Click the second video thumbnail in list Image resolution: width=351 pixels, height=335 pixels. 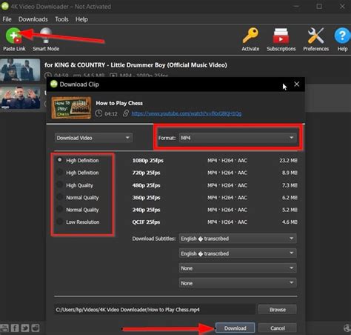point(20,98)
